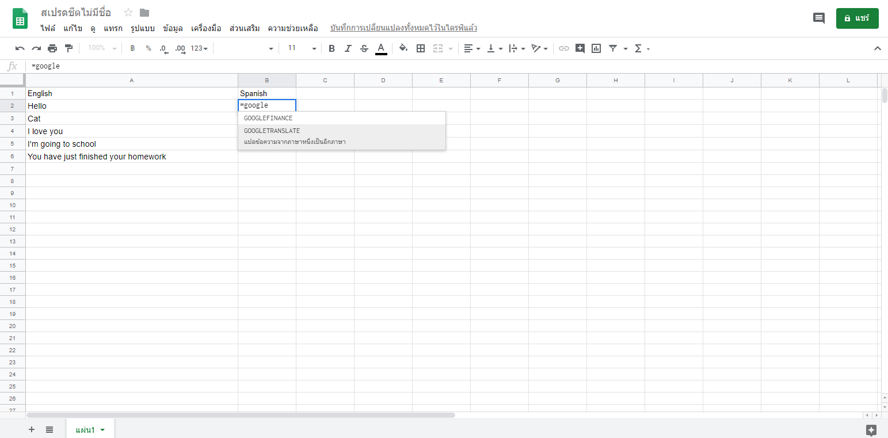This screenshot has width=888, height=438.
Task: Expand the filter views dropdown arrow
Action: coord(626,49)
